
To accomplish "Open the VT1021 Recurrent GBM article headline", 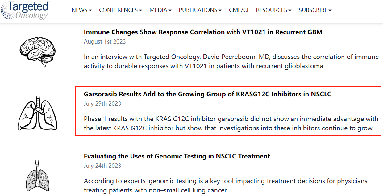I will point(203,32).
